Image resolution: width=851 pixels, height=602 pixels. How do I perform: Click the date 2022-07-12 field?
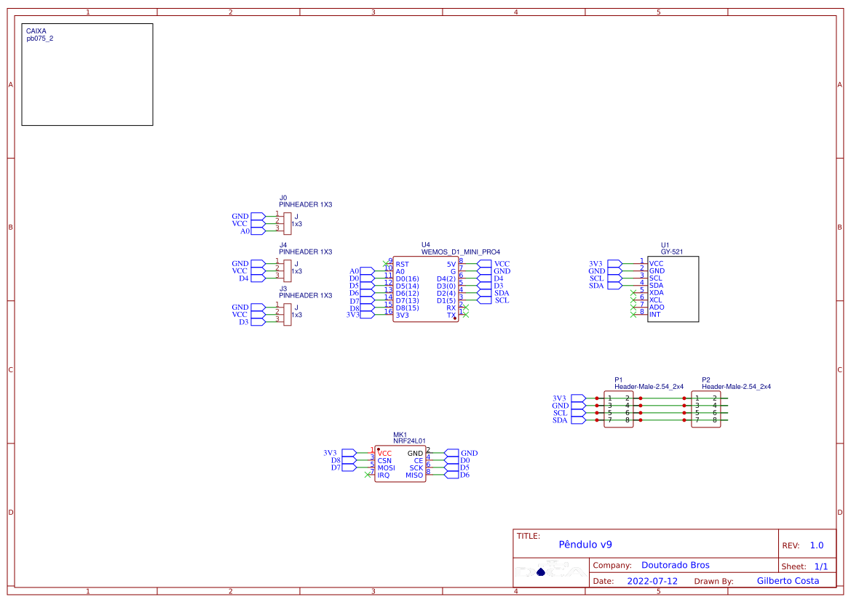(654, 580)
